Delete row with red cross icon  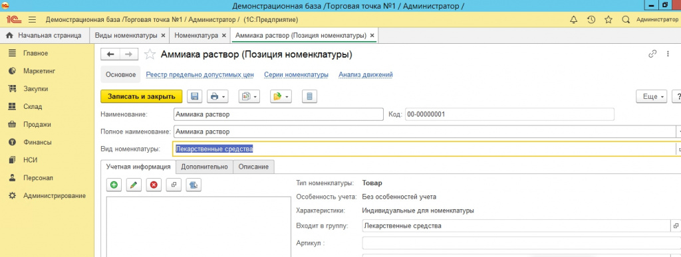tap(154, 185)
